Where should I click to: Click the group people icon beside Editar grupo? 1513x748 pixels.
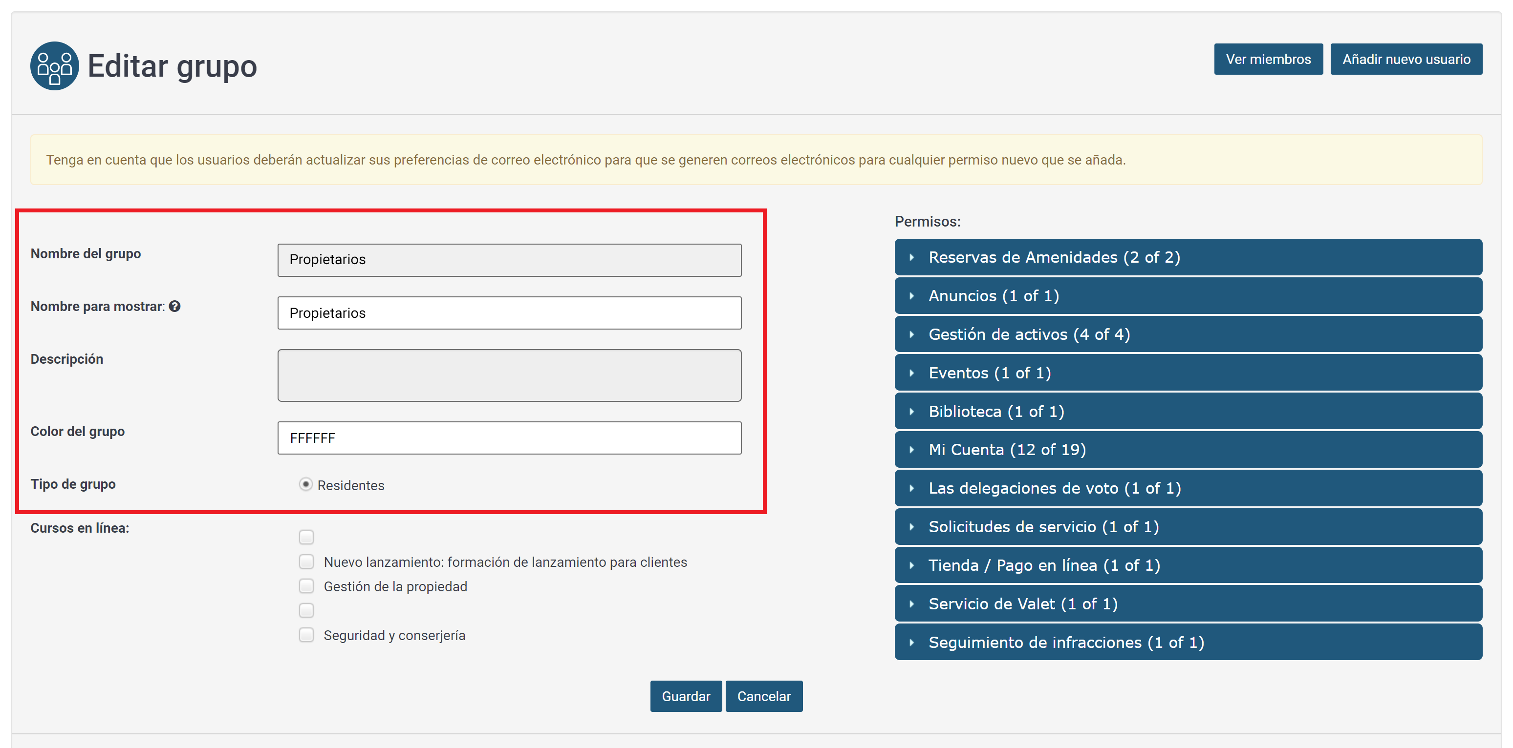click(x=55, y=66)
